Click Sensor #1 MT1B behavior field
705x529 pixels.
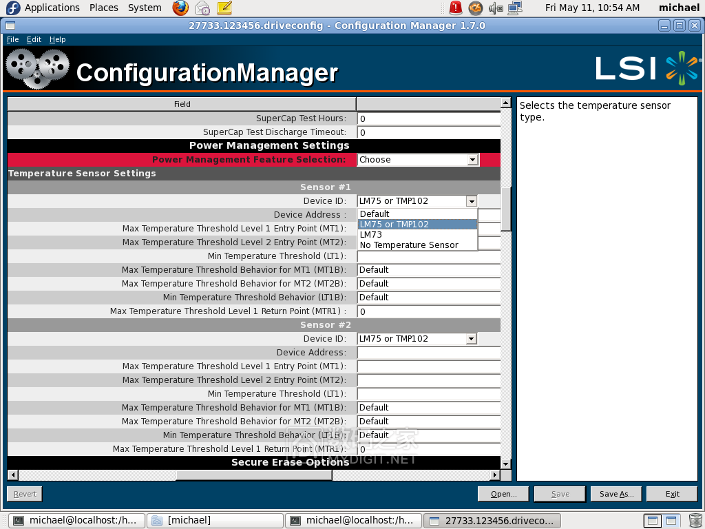[429, 270]
